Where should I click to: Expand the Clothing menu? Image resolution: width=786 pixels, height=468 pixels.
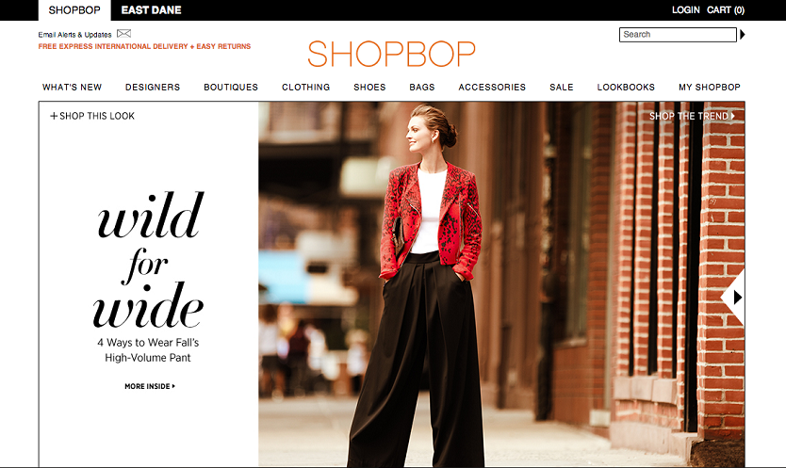point(306,88)
